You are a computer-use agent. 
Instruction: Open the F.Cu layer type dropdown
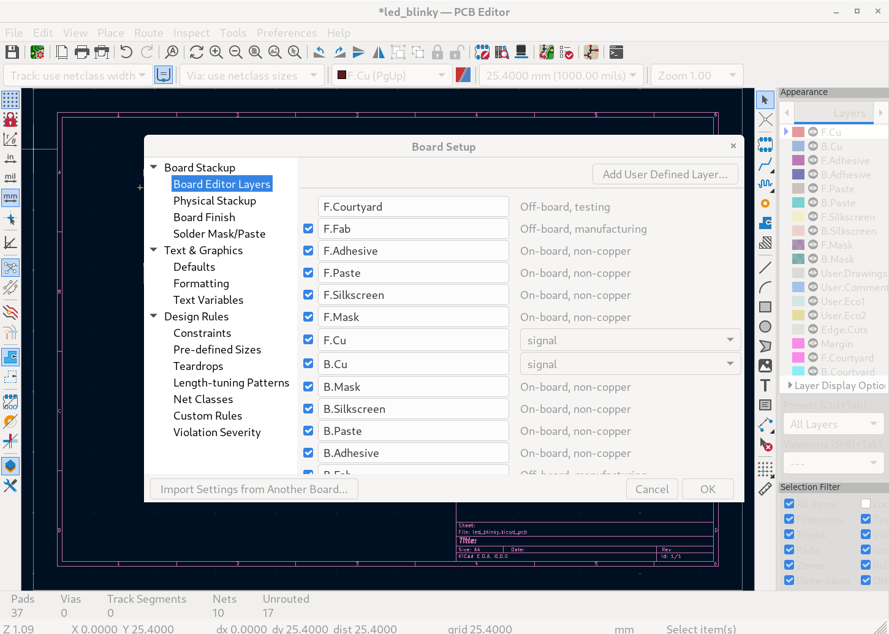tap(630, 340)
